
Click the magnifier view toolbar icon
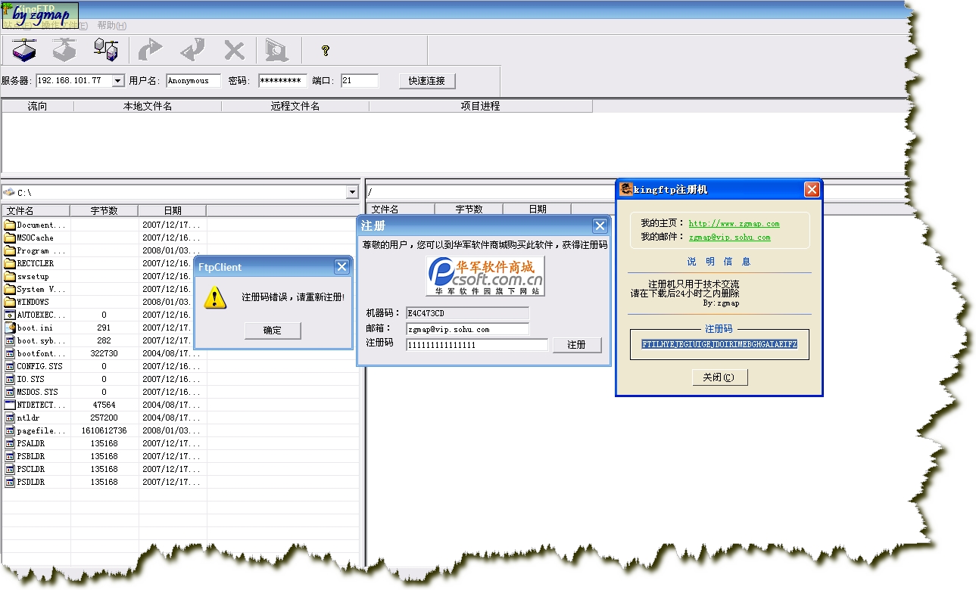pos(276,51)
